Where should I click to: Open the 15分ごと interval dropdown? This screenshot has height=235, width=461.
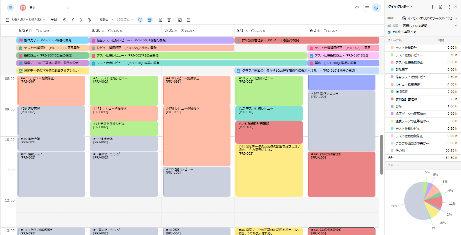(125, 20)
